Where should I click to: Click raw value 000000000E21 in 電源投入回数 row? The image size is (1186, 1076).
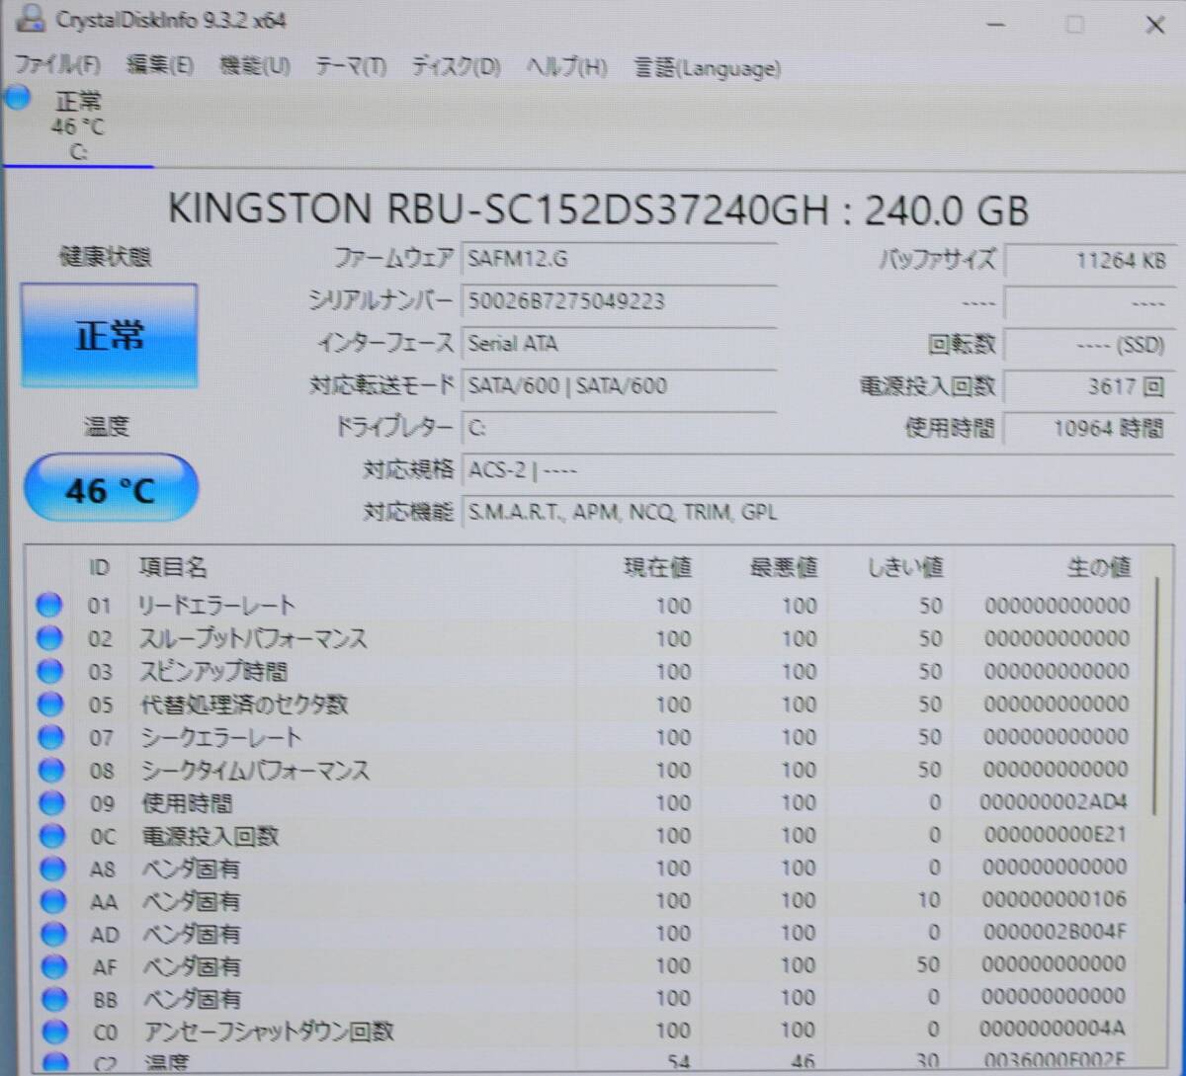(1056, 835)
